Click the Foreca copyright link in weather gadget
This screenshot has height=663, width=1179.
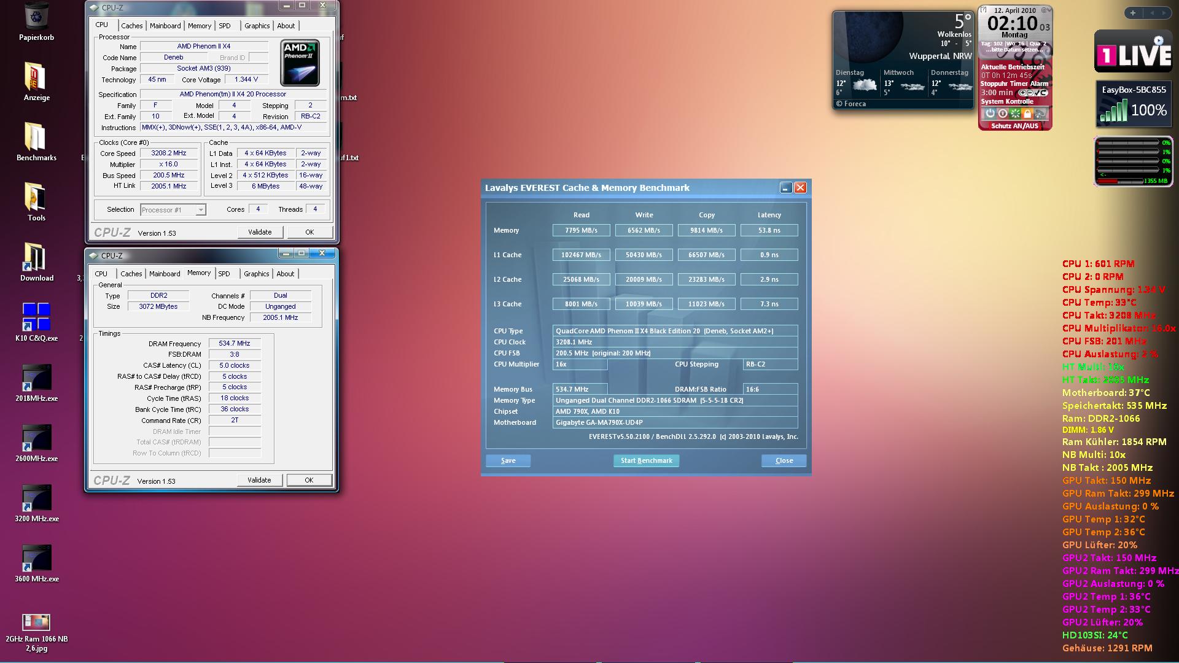click(851, 104)
